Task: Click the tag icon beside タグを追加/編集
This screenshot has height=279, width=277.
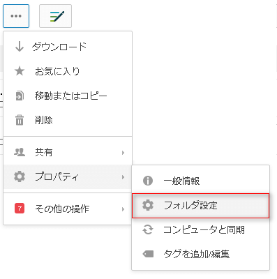Action: click(x=148, y=254)
